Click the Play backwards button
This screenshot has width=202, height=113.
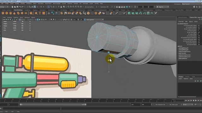(193, 101)
